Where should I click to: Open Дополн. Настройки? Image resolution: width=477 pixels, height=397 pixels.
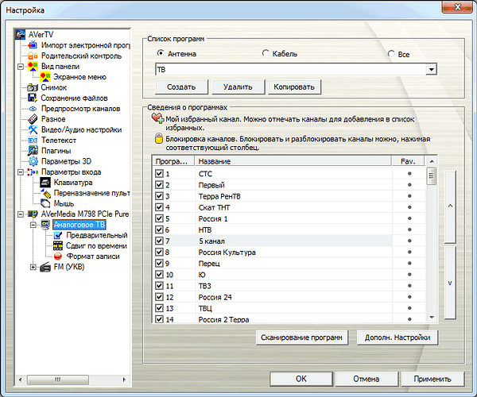pyautogui.click(x=397, y=337)
